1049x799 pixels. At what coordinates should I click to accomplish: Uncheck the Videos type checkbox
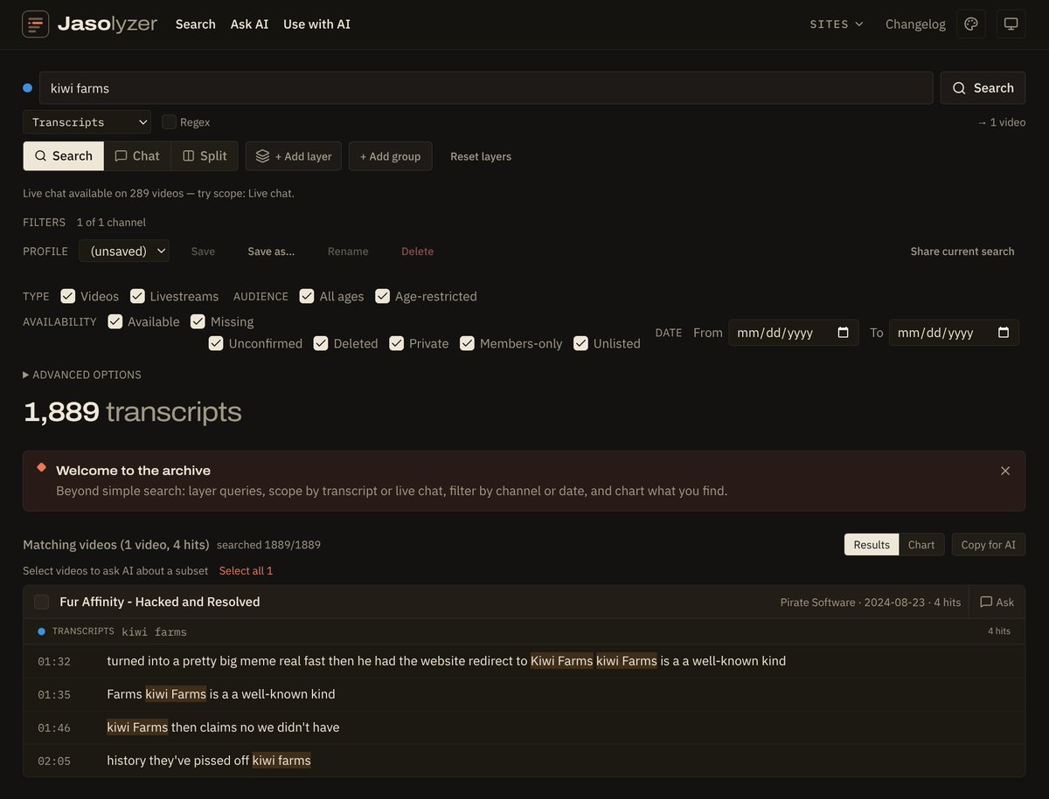coord(68,296)
